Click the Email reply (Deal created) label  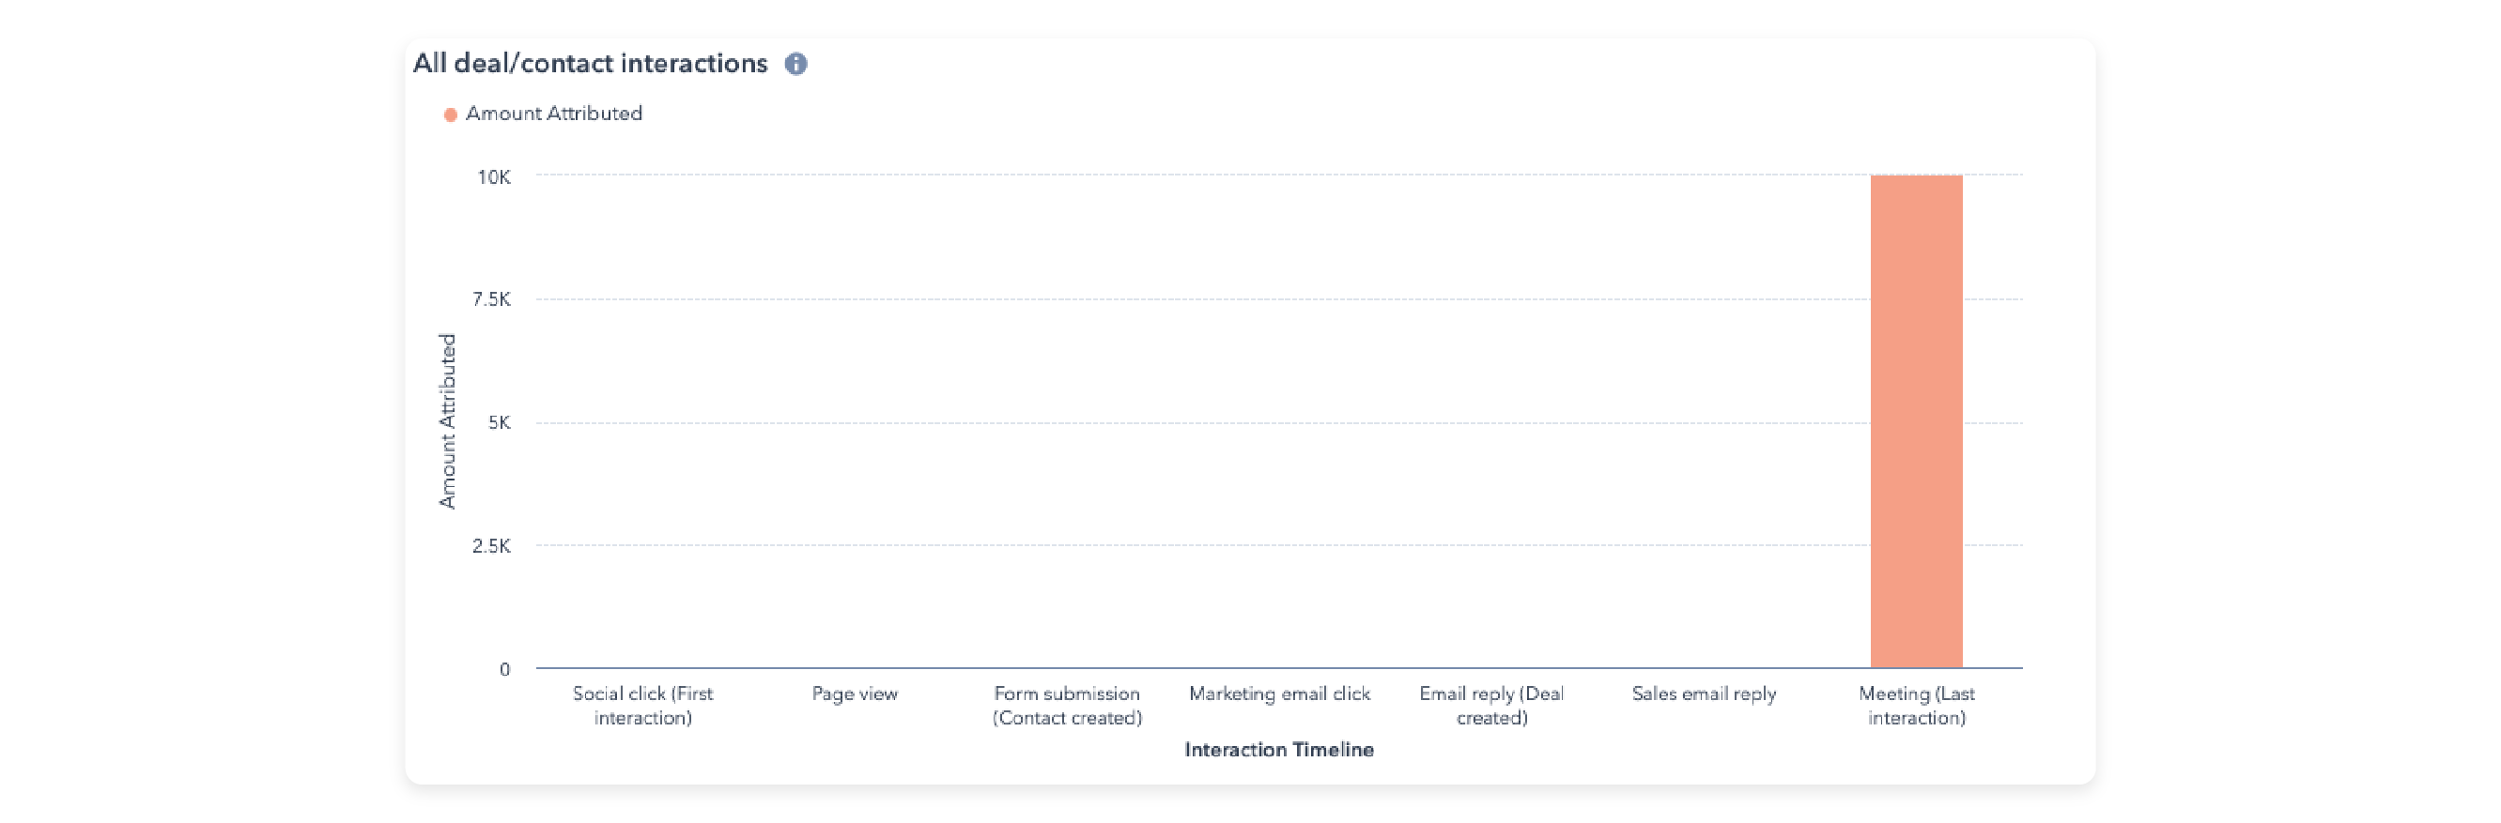point(1491,706)
